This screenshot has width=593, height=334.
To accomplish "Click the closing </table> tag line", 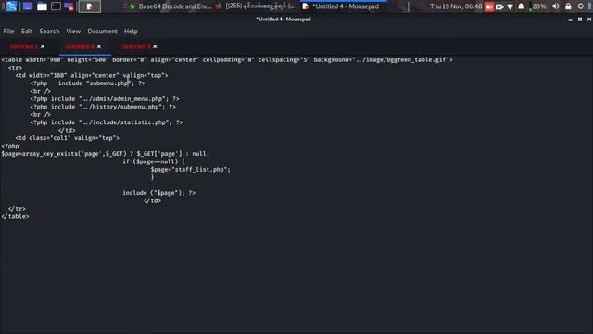I will (x=15, y=216).
